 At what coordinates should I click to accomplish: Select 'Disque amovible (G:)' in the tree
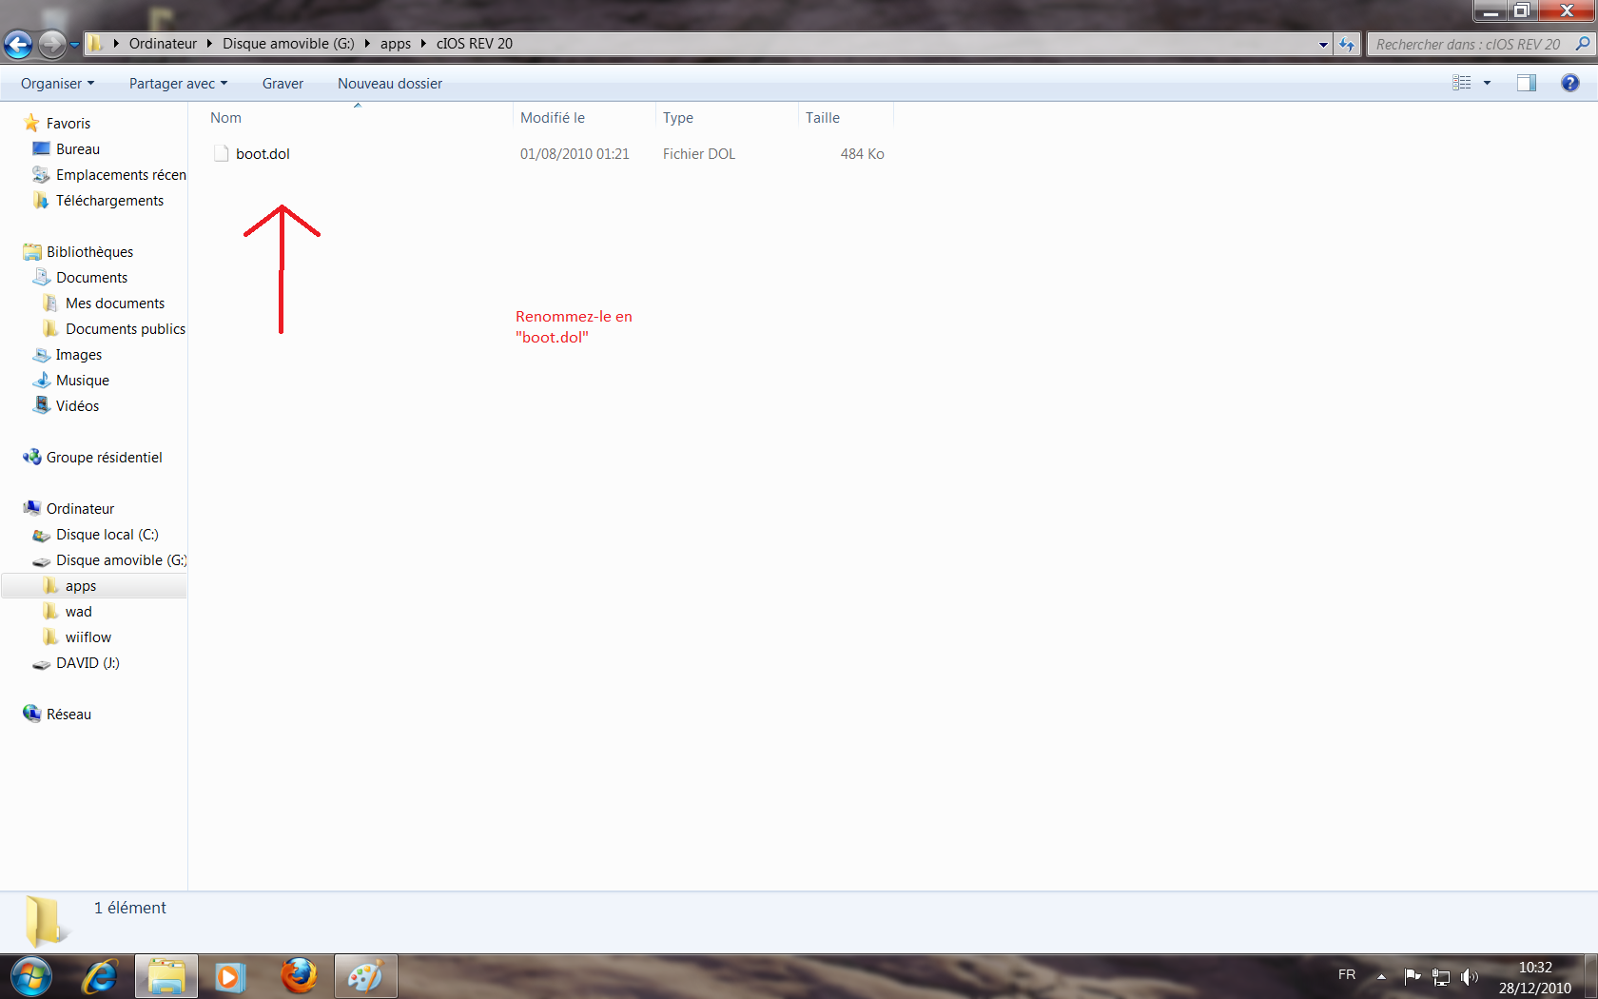click(121, 560)
